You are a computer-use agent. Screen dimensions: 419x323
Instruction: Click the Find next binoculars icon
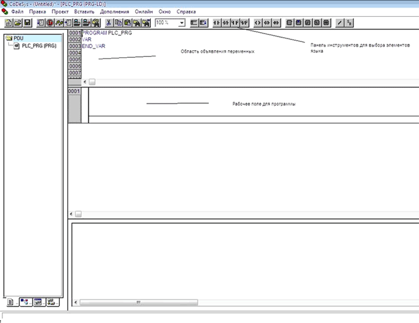click(146, 23)
